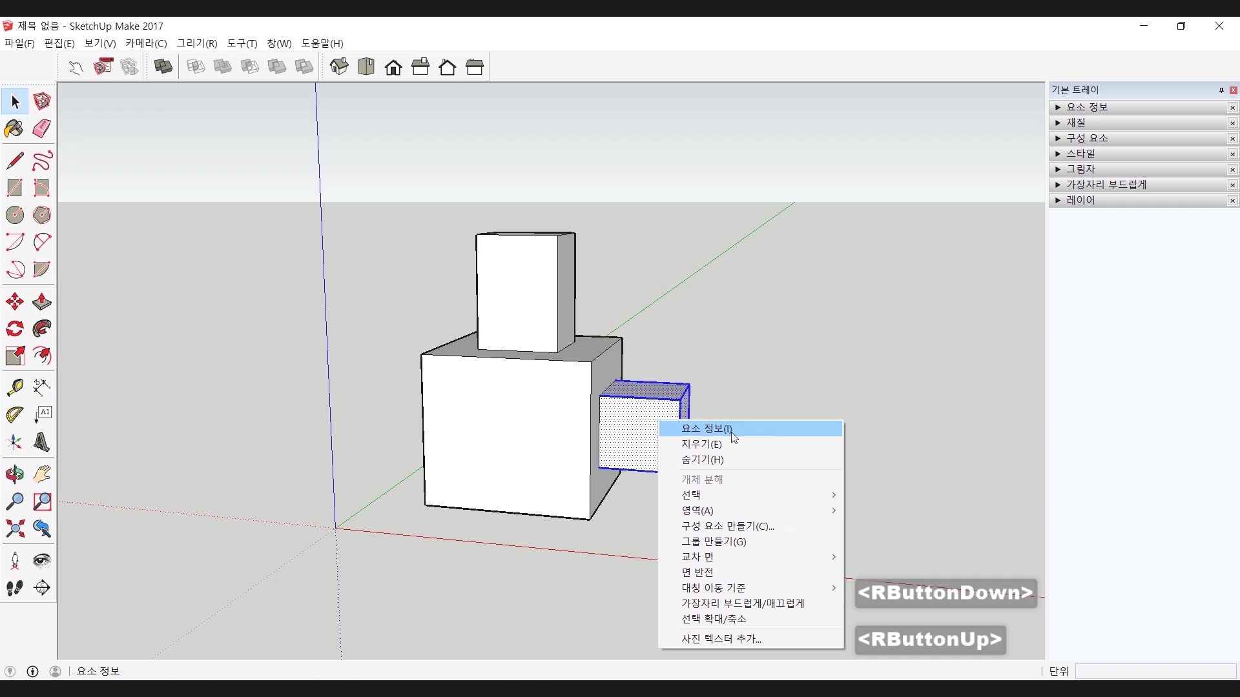The width and height of the screenshot is (1240, 697).
Task: Switch to Iso view house icon
Action: point(339,66)
